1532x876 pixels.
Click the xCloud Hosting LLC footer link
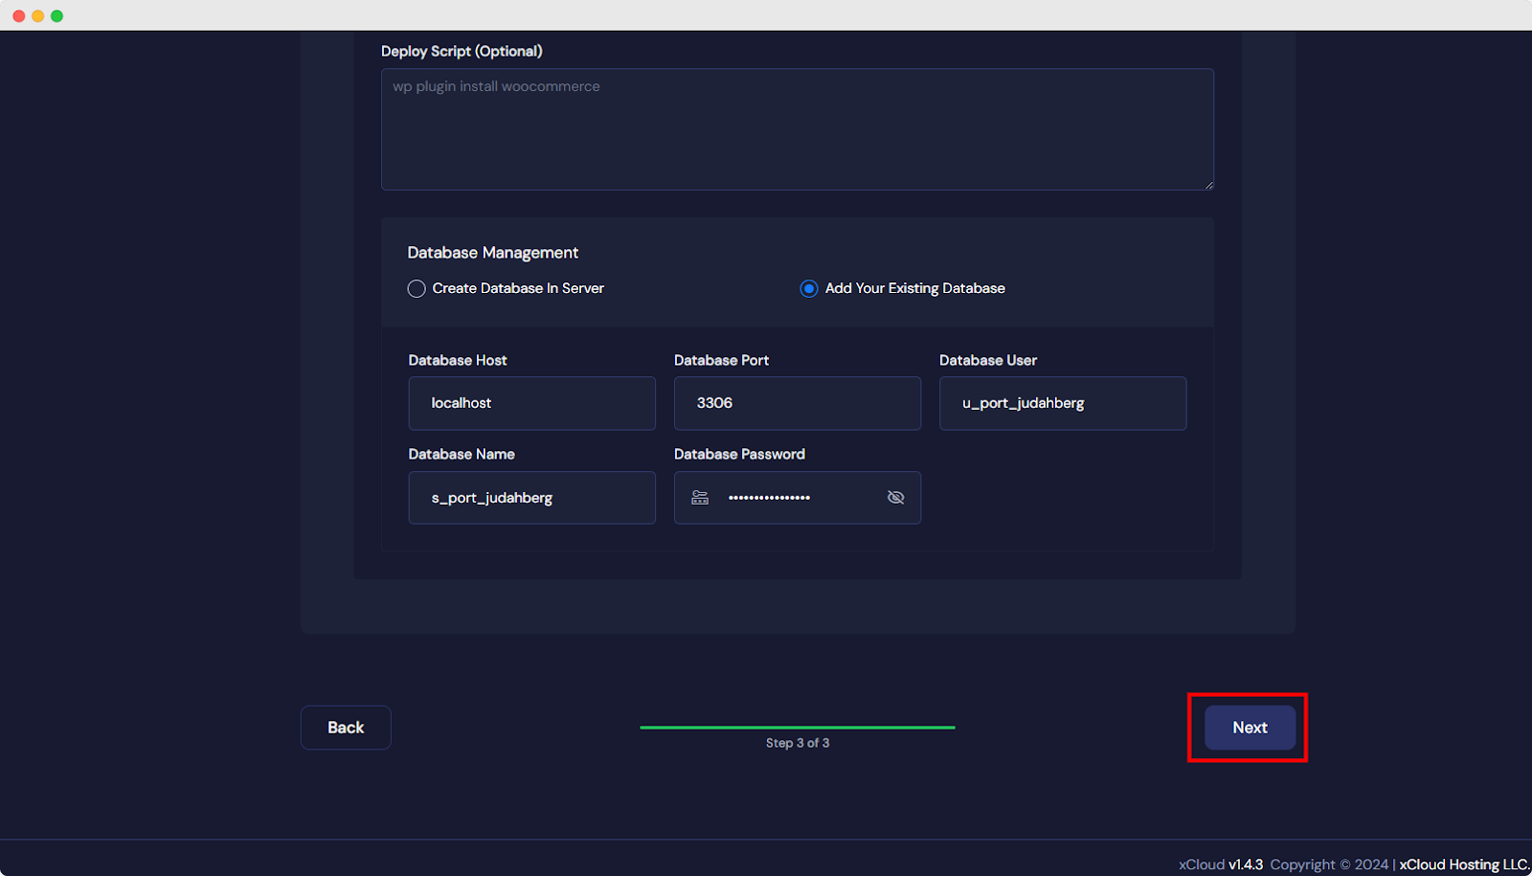click(1462, 864)
